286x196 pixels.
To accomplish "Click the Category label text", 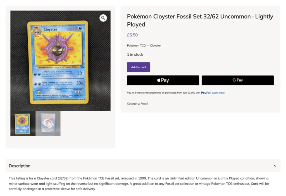I will pos(133,104).
